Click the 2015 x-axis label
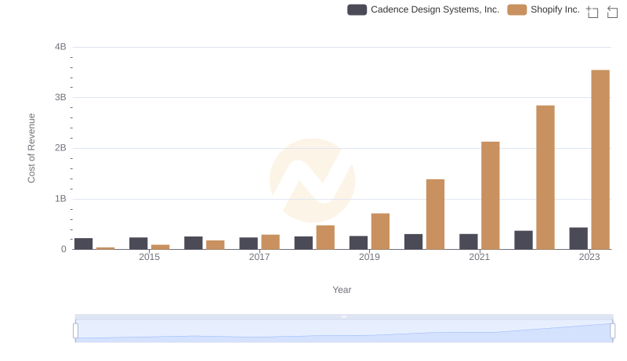627x361 pixels. pos(149,257)
